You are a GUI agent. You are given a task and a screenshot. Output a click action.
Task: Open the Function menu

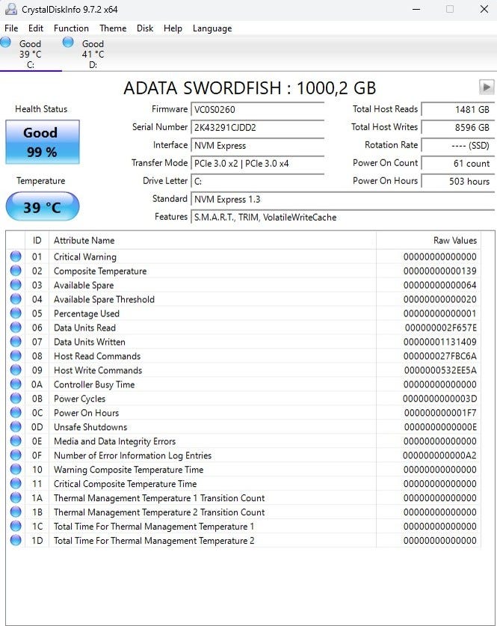(x=71, y=28)
